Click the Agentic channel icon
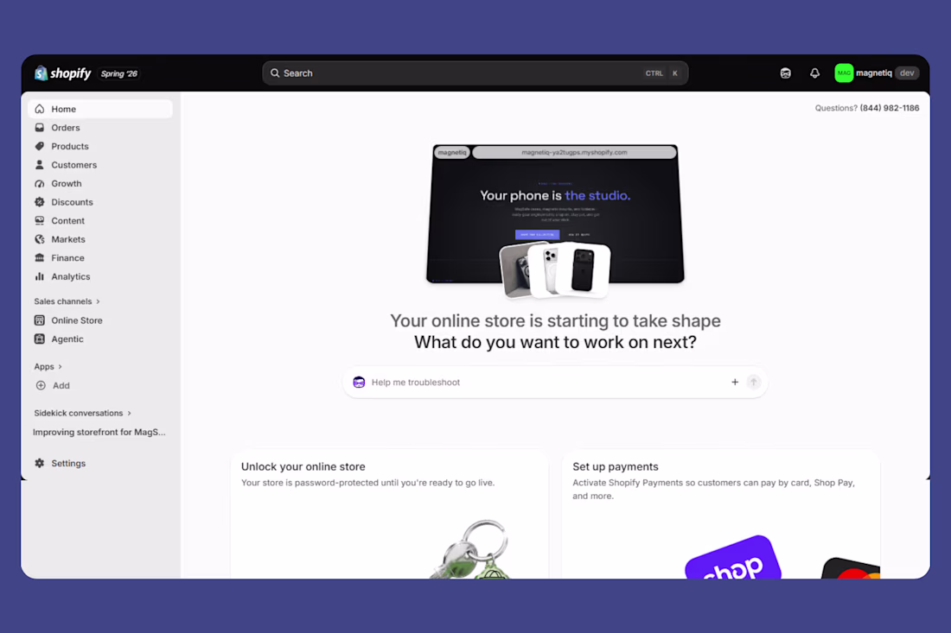Image resolution: width=951 pixels, height=633 pixels. tap(40, 339)
